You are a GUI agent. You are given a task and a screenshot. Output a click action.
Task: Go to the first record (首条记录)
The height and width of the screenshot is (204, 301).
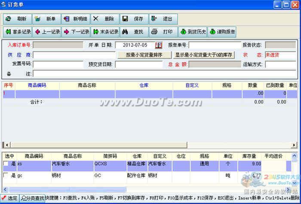coord(18,31)
